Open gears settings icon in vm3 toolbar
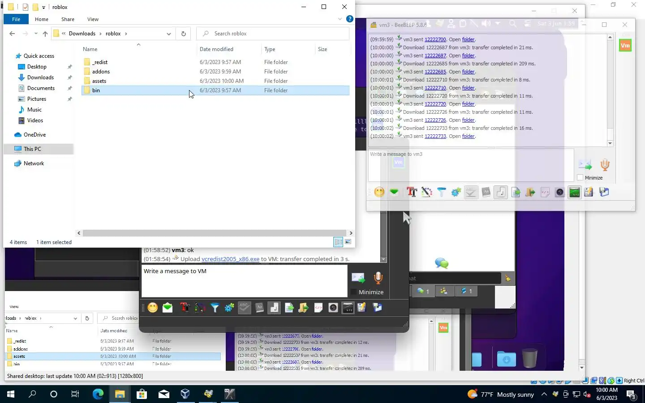Viewport: 645px width, 403px height. pos(456,192)
